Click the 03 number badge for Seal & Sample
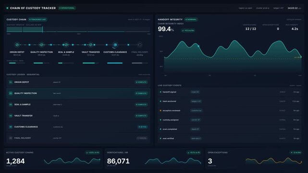The height and width of the screenshot is (173, 308). click(11, 104)
